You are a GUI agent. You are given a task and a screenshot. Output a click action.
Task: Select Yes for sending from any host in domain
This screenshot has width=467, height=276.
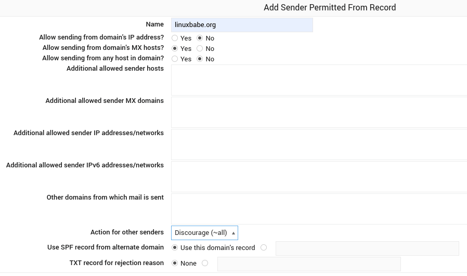coord(175,59)
